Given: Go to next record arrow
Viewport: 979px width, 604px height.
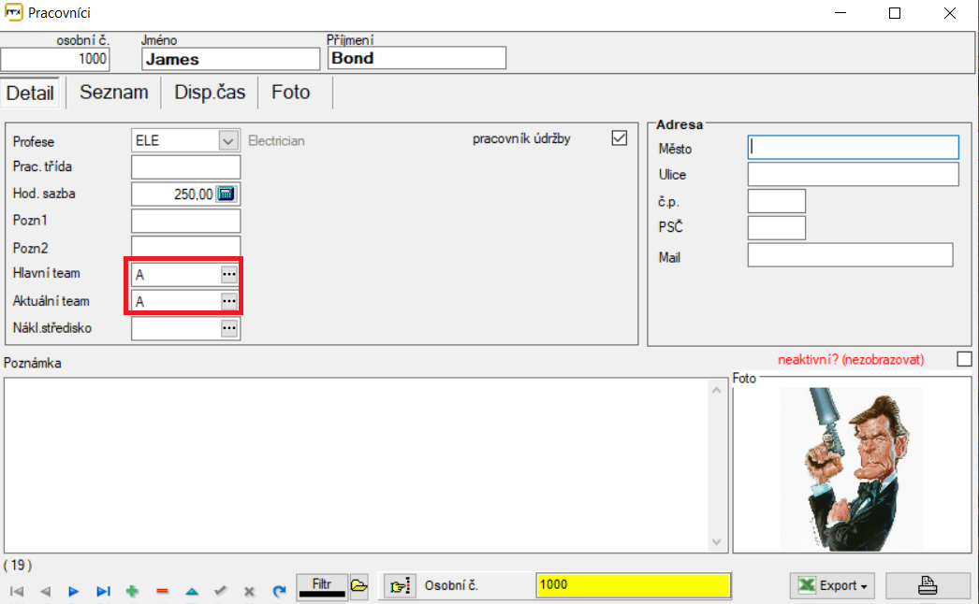Looking at the screenshot, I should click(x=74, y=591).
